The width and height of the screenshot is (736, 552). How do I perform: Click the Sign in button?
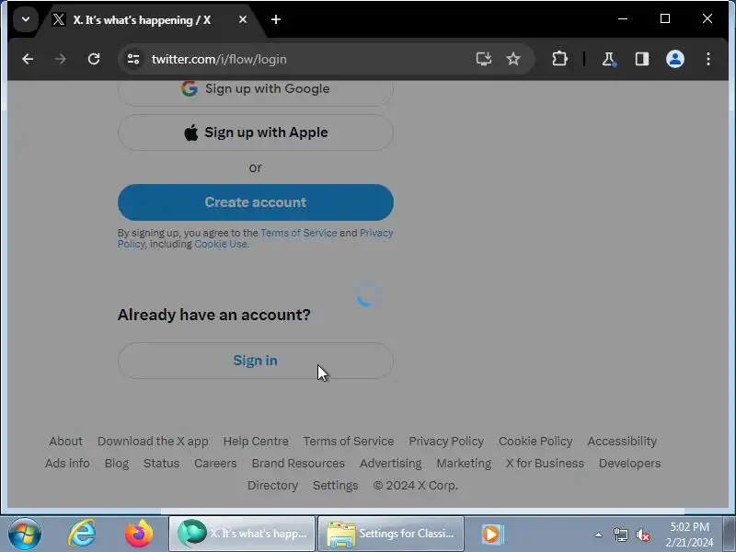[256, 361]
